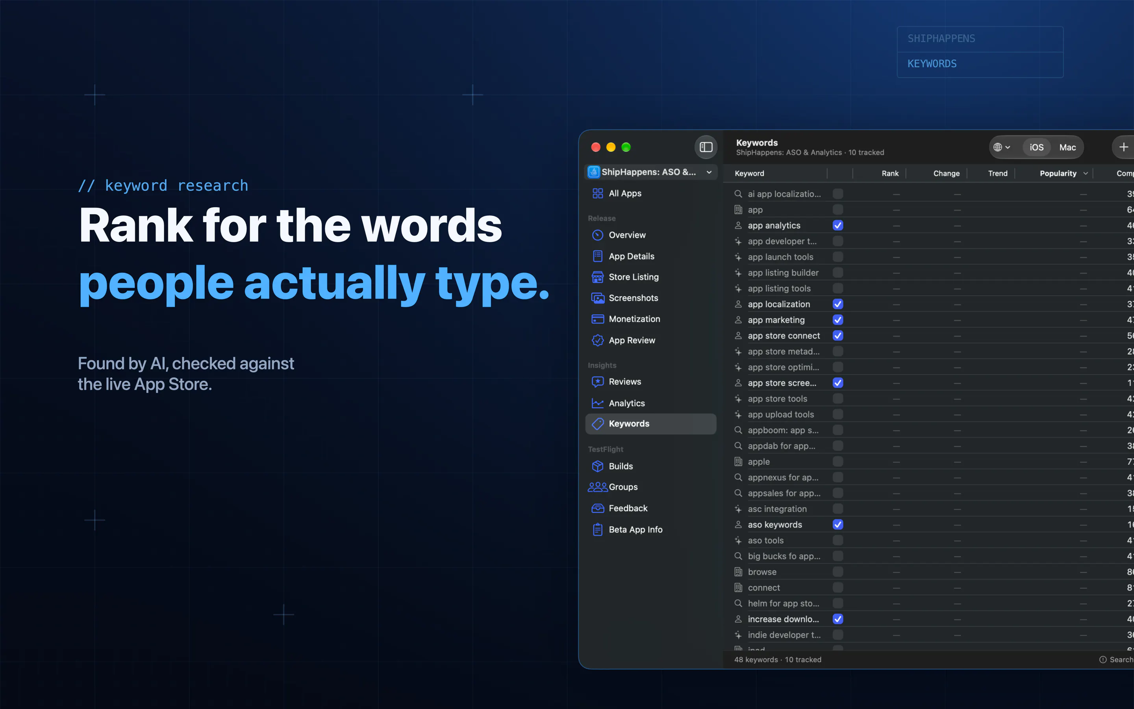Image resolution: width=1134 pixels, height=709 pixels.
Task: Click the Monetization card icon
Action: tap(597, 319)
